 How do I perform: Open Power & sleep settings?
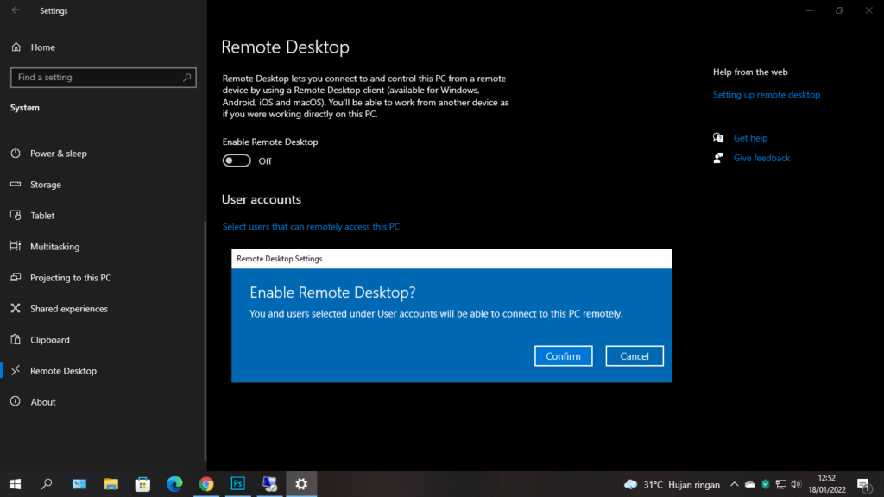coord(58,154)
